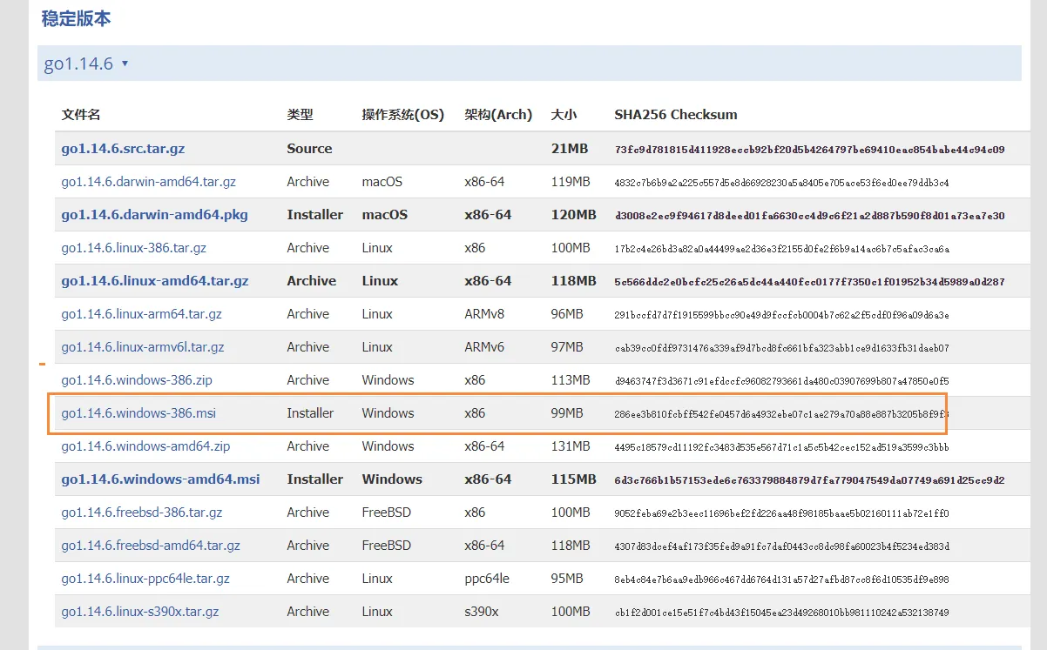Click go1.14.6.linux-ppc64le.tar.gz link
Viewport: 1047px width, 650px height.
click(x=145, y=579)
